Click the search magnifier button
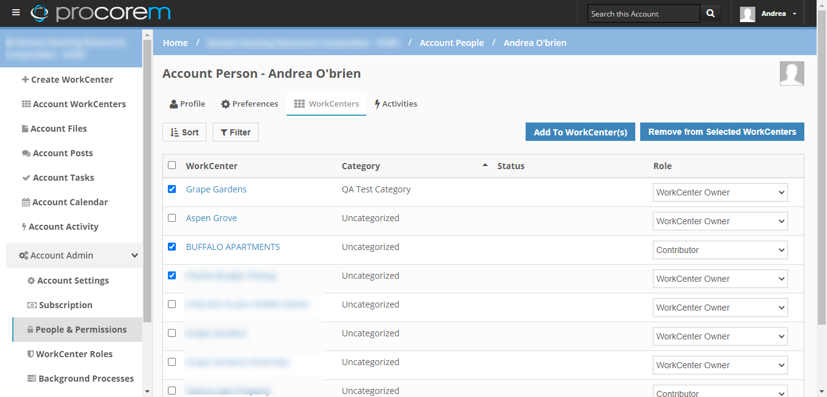The image size is (827, 397). (710, 13)
